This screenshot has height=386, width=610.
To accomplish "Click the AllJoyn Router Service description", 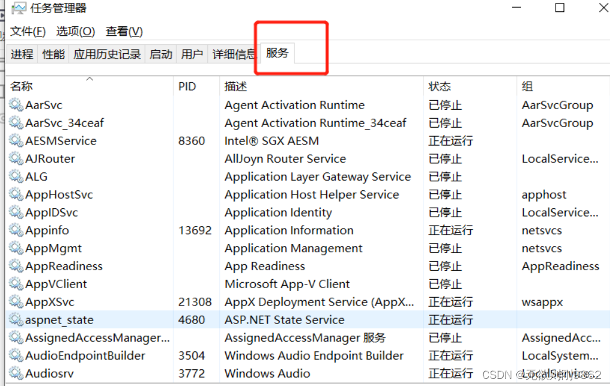I will tap(285, 159).
